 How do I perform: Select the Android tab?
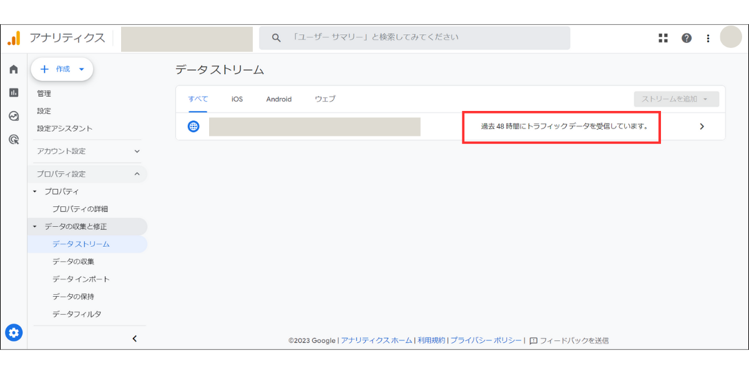pos(279,99)
